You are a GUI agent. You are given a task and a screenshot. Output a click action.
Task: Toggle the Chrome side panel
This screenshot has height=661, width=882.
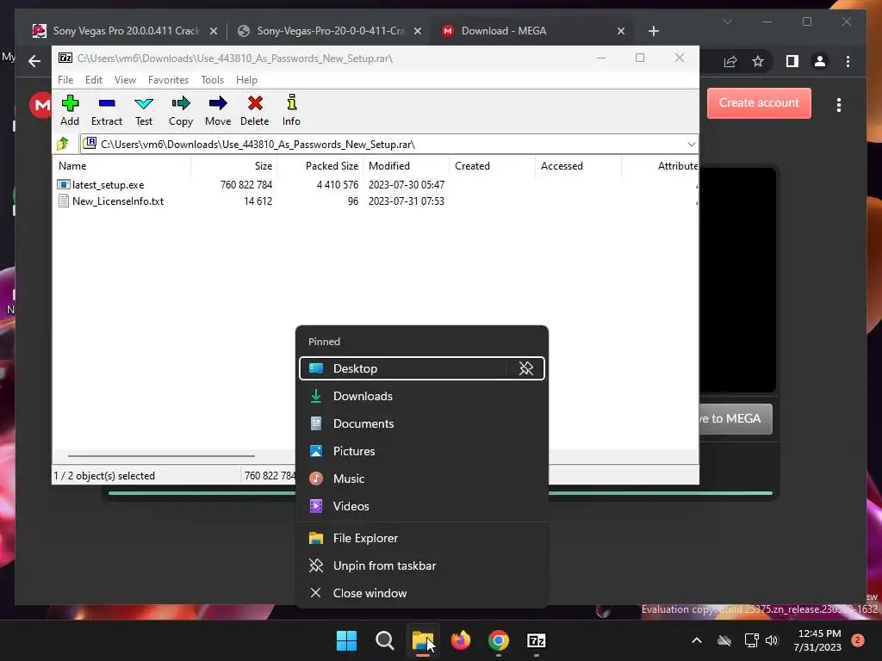point(792,61)
